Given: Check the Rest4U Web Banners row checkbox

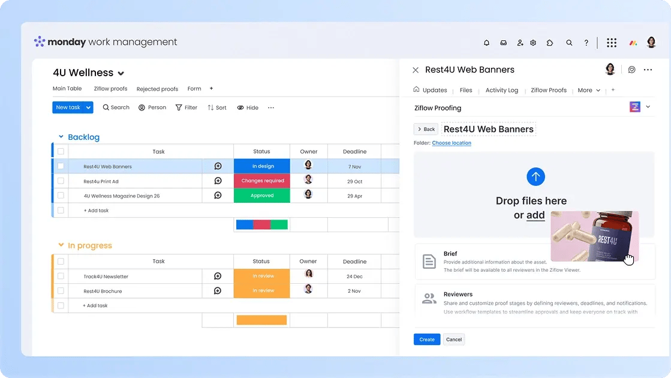Looking at the screenshot, I should point(61,166).
